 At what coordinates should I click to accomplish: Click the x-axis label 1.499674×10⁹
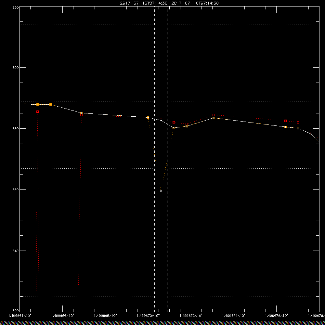coord(234,316)
